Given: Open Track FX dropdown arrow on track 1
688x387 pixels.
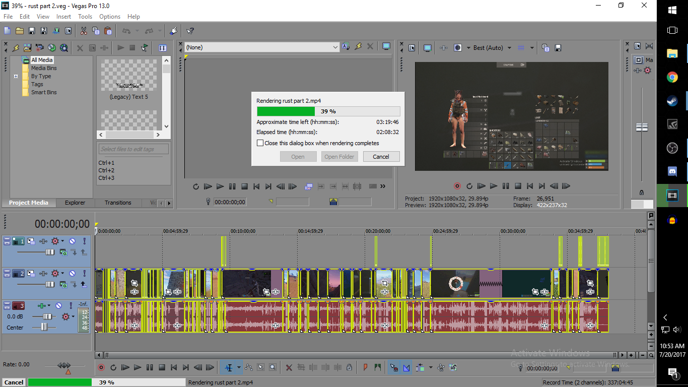Looking at the screenshot, I should point(63,241).
